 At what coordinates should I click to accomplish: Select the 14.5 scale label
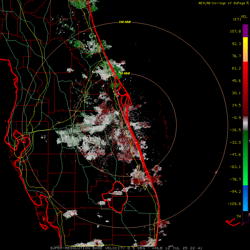tap(236, 105)
